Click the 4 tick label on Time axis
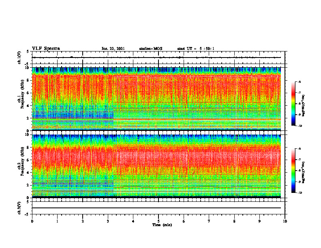Screen dimensions: 321x248 click(133, 221)
